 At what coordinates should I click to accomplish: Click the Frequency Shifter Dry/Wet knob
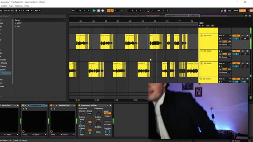107,132
